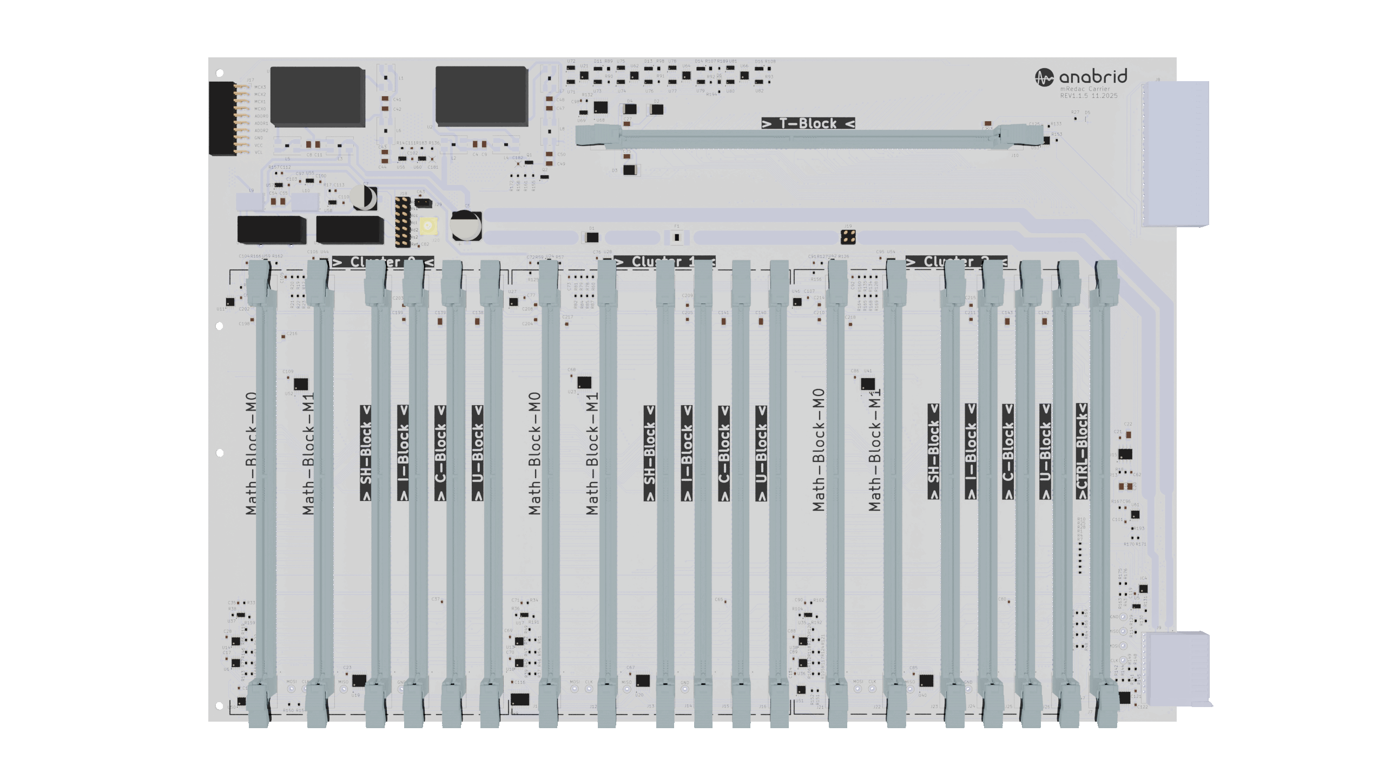Click the C41 capacitor

pos(385,100)
